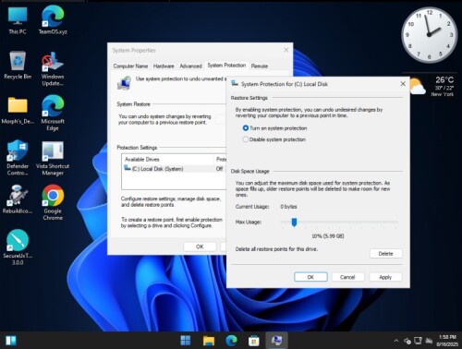Launch Microsoft Edge from the taskbar
462x349 pixels.
(231, 341)
